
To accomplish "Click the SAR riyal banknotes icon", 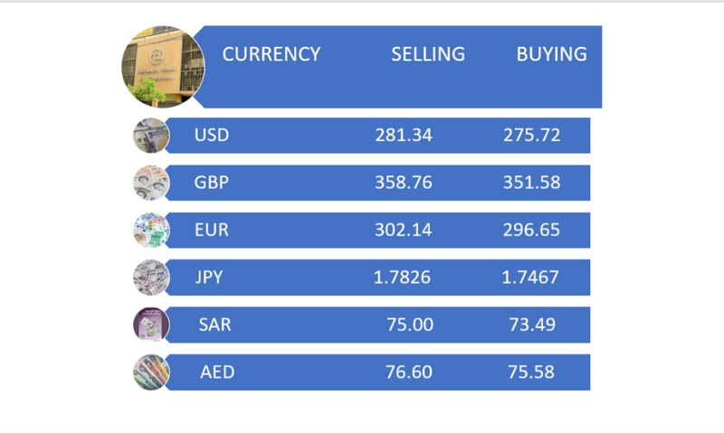I will [151, 324].
